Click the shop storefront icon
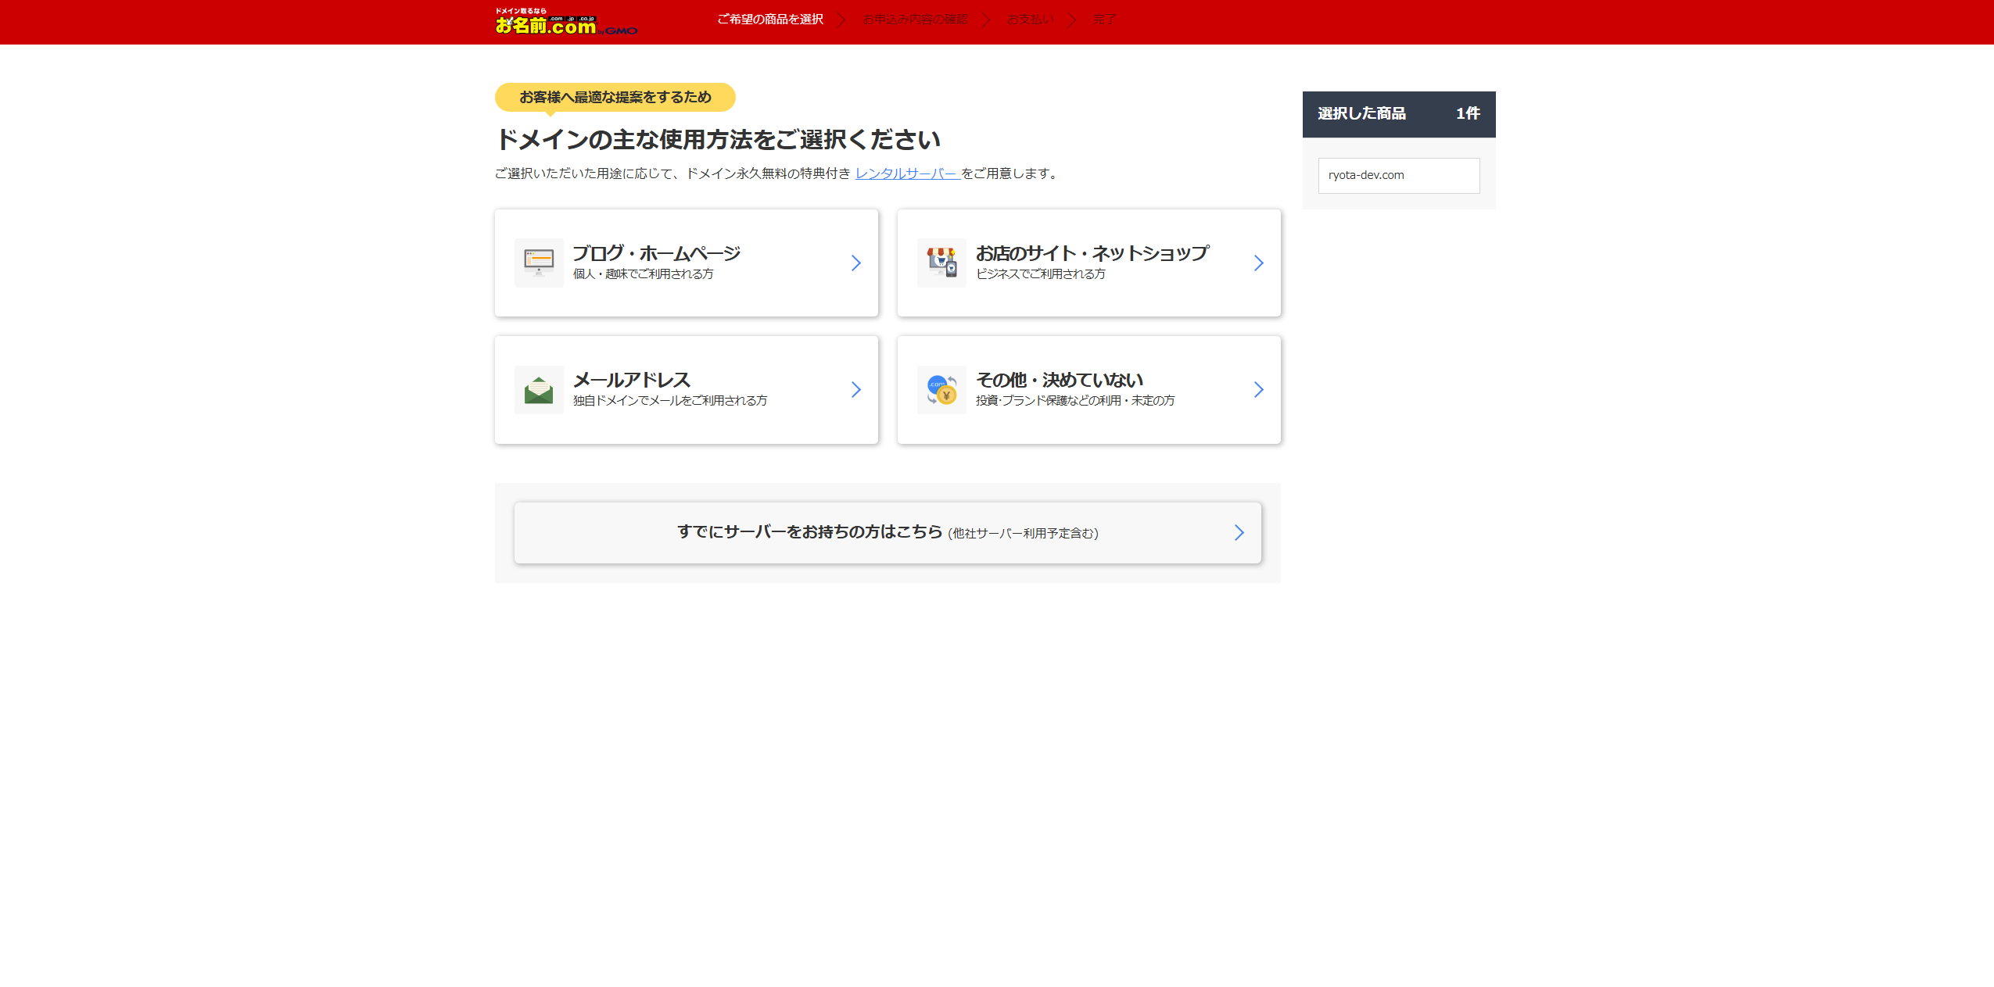Image resolution: width=1994 pixels, height=987 pixels. coord(941,263)
